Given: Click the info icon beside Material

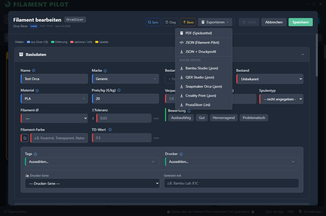Looking at the screenshot, I should [x=37, y=91].
